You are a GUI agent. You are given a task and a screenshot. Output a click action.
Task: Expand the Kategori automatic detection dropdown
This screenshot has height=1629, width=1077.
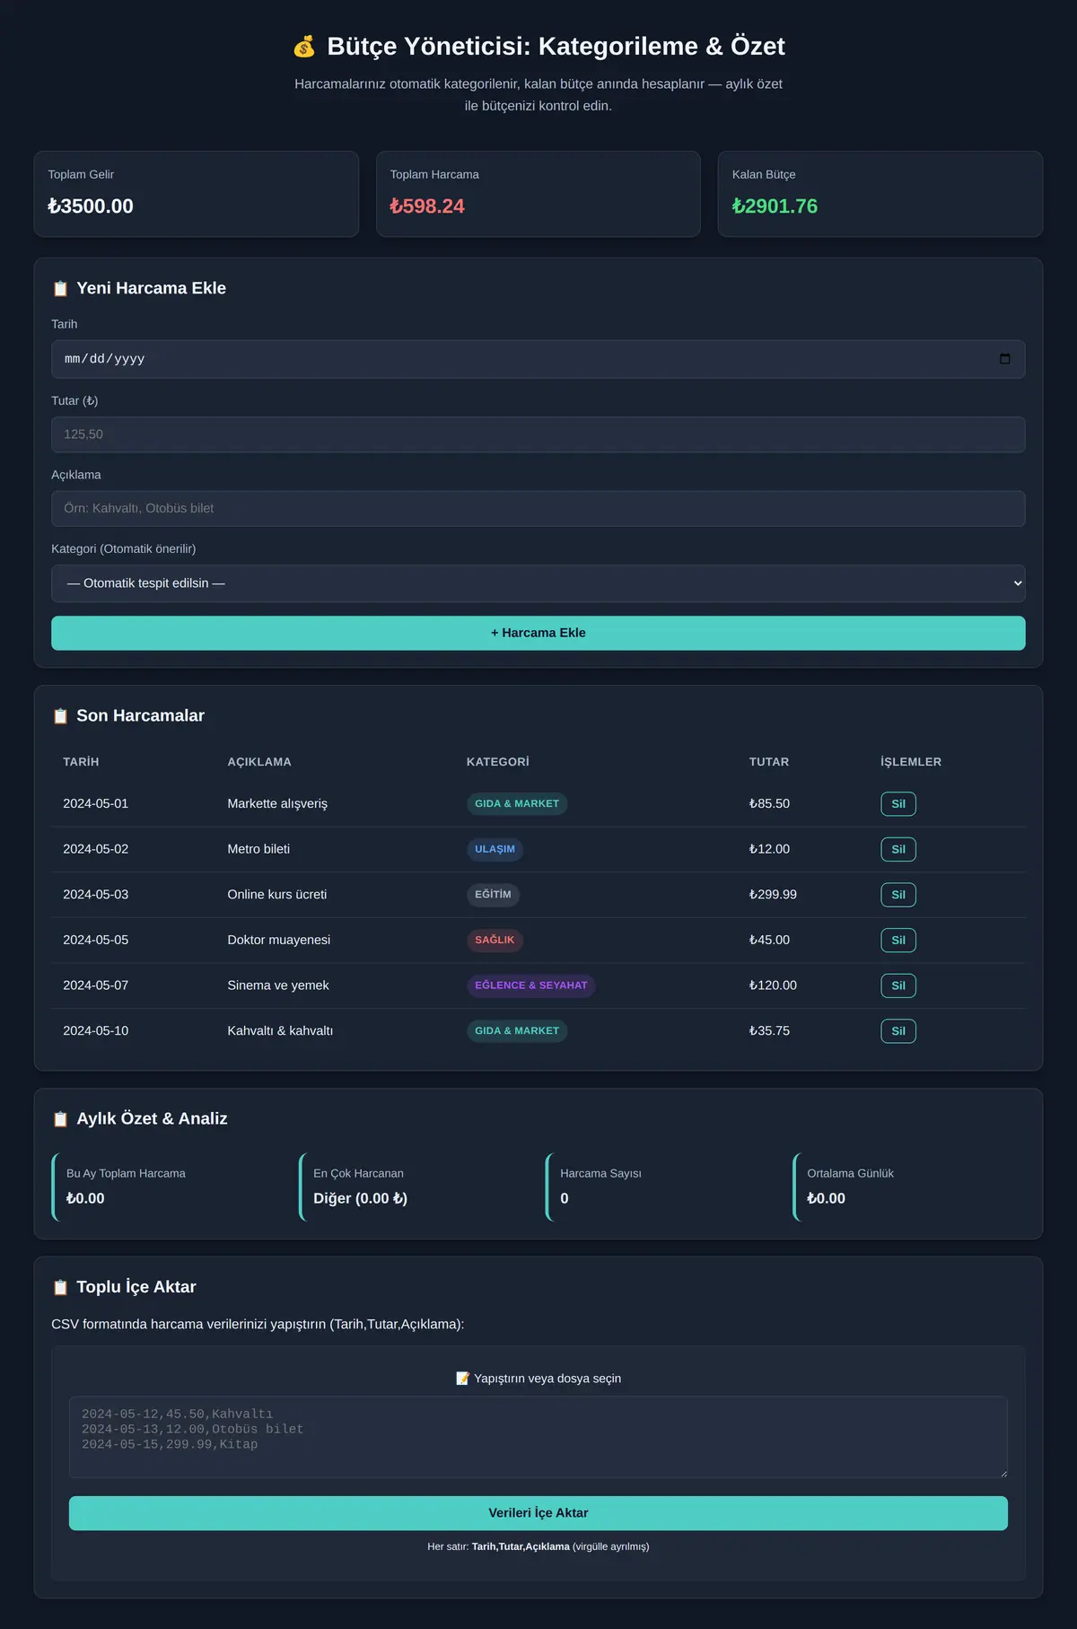tap(538, 583)
